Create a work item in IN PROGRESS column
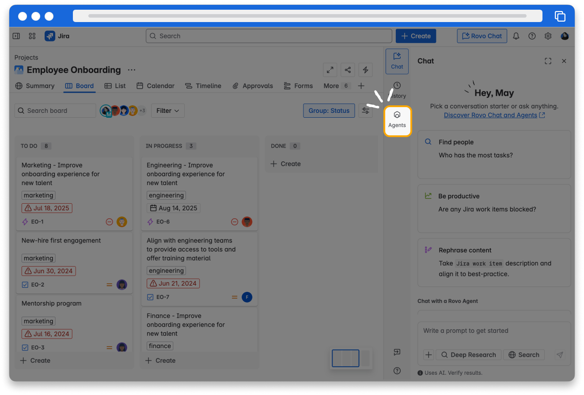 click(x=160, y=361)
